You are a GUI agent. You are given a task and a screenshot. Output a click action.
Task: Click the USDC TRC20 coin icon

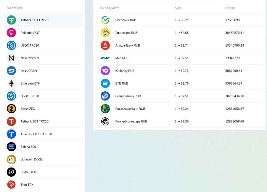(x=12, y=45)
